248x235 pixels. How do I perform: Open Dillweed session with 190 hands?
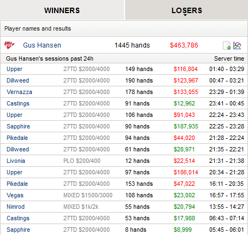pyautogui.click(x=17, y=80)
